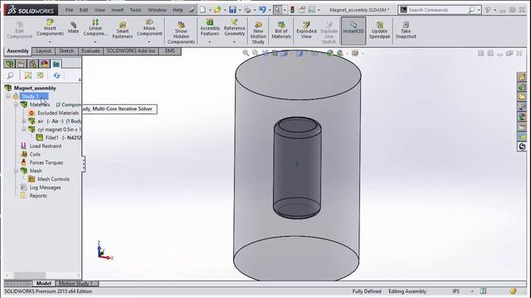Switch to Motion Study 1 bottom tab
The height and width of the screenshot is (298, 531).
(x=76, y=283)
